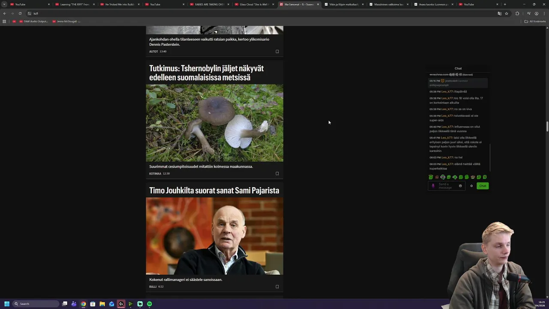This screenshot has width=549, height=309.
Task: Bookmark the Dennis Pasterstein Autot article
Action: click(x=277, y=51)
